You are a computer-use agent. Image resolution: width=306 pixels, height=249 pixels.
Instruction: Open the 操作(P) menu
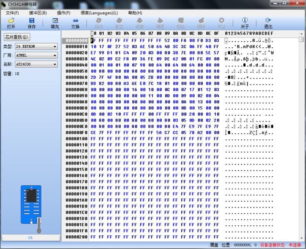(x=64, y=13)
